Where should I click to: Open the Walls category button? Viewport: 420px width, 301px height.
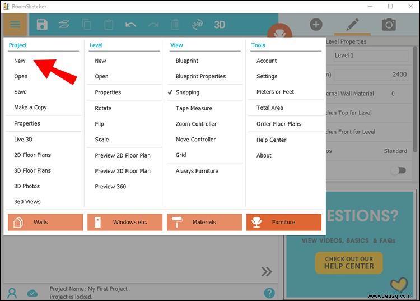click(x=45, y=222)
